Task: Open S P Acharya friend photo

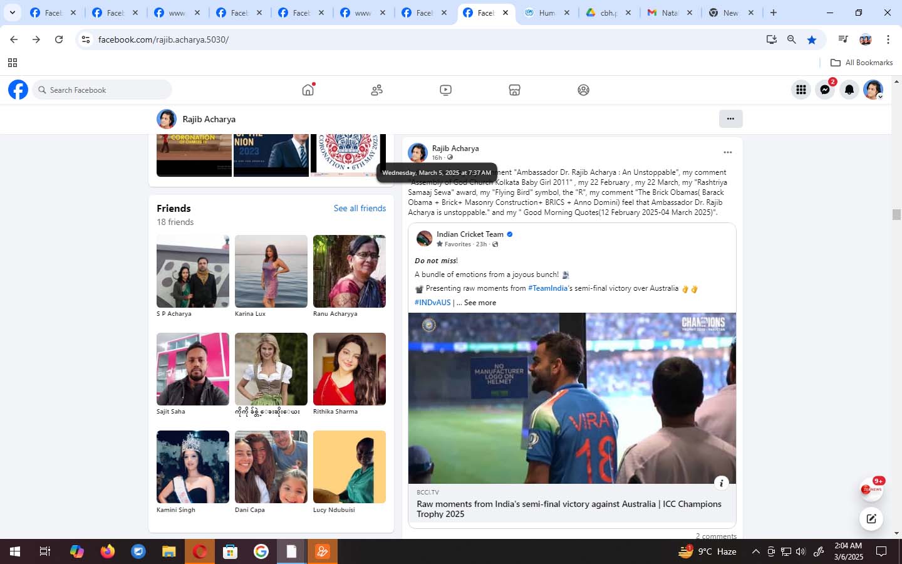Action: pos(193,271)
